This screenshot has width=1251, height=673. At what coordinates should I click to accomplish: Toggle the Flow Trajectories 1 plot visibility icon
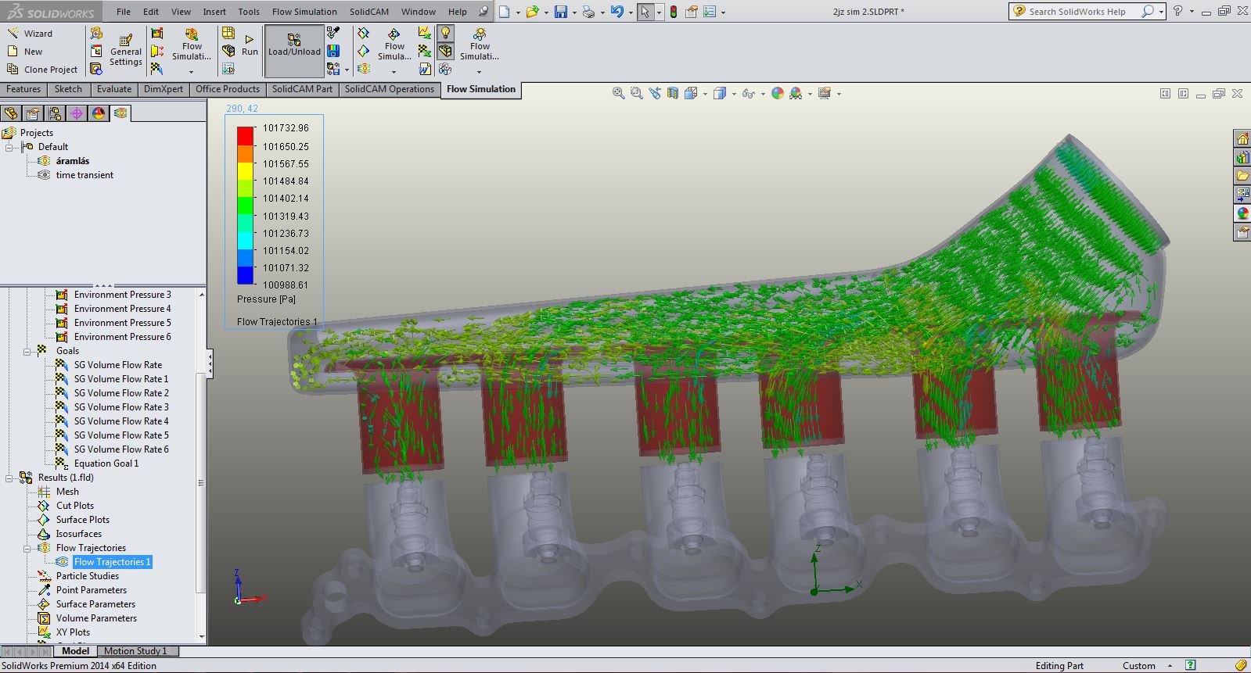point(62,562)
